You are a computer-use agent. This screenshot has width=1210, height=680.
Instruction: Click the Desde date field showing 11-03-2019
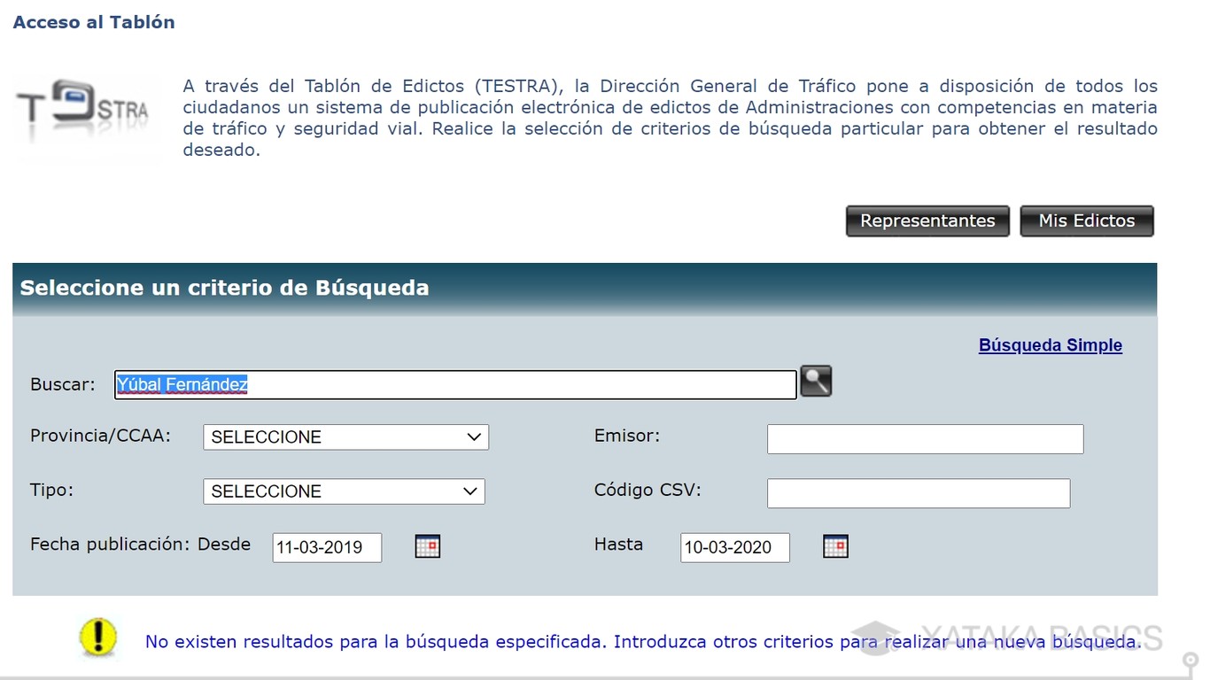325,547
